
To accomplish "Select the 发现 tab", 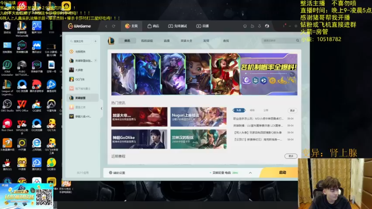I will point(206,41).
